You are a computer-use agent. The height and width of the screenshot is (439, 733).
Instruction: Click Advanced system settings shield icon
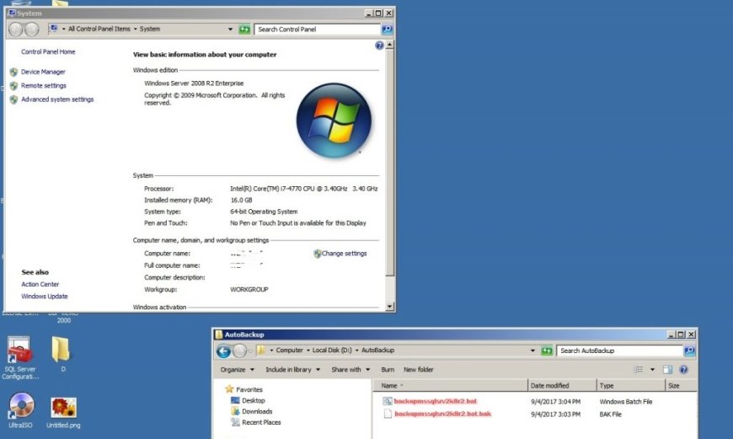tap(13, 99)
